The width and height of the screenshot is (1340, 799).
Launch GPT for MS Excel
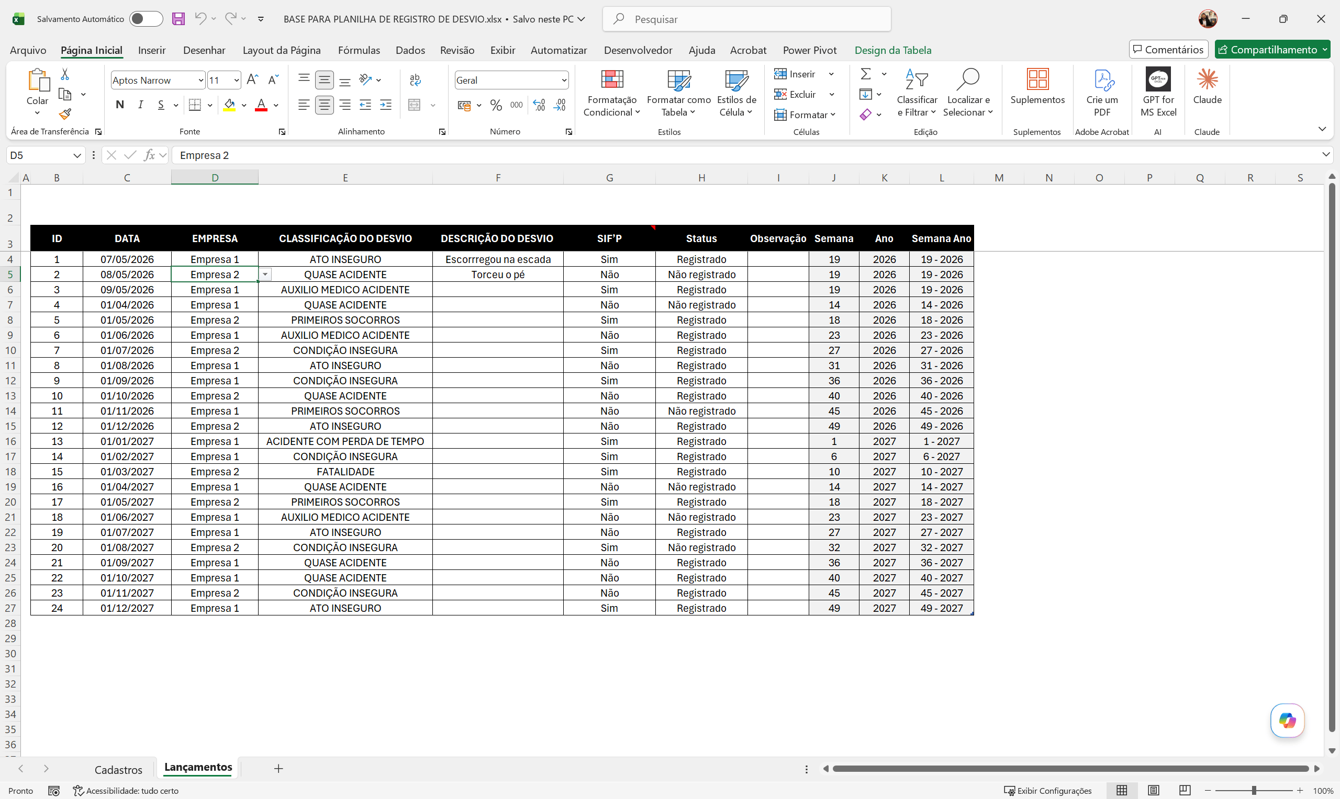tap(1158, 93)
